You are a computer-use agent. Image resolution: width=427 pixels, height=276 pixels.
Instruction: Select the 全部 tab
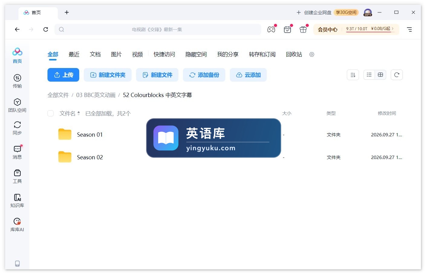(53, 54)
